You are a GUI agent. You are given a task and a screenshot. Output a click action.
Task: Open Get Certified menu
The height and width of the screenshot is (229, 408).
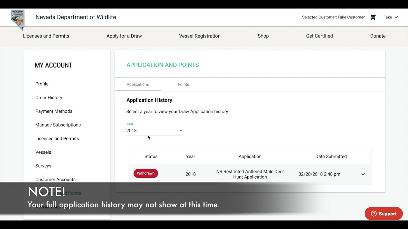tap(319, 36)
